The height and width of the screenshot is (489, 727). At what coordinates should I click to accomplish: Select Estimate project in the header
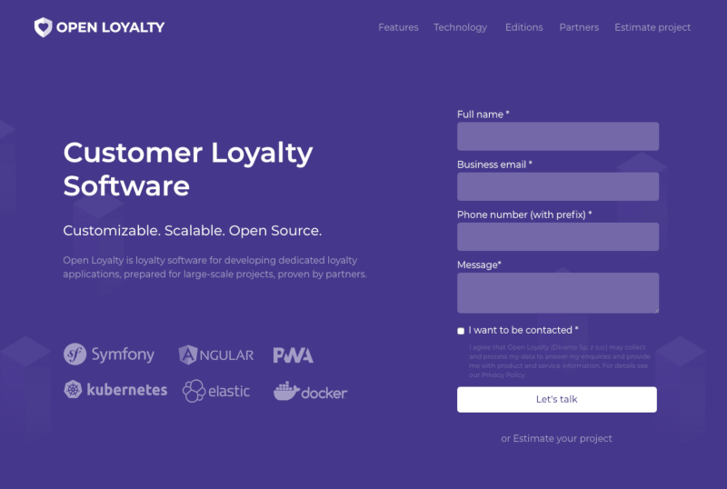pyautogui.click(x=652, y=27)
